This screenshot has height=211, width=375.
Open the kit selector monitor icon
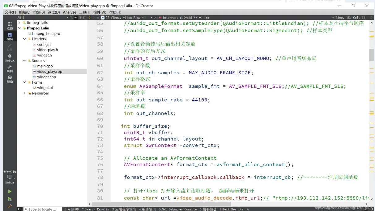[x=10, y=178]
